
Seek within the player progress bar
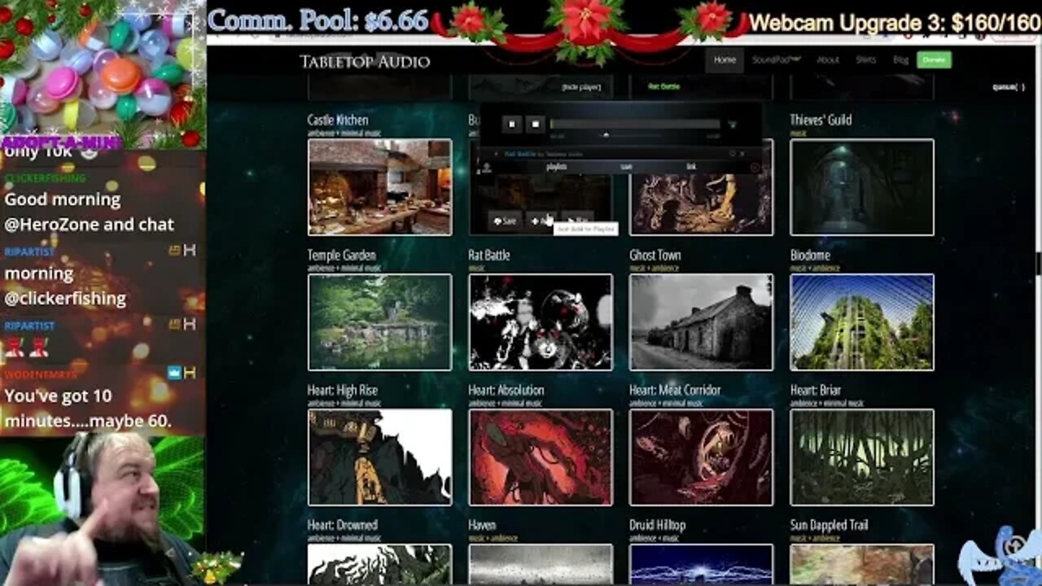[635, 124]
